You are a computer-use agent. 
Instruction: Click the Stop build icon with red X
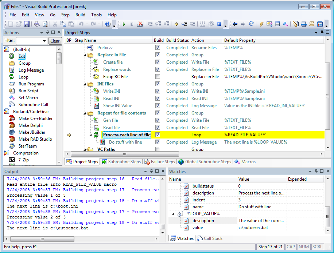click(x=140, y=24)
